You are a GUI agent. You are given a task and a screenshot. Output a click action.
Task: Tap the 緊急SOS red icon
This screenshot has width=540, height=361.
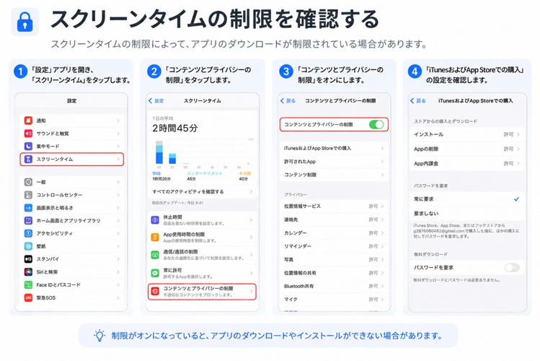[28, 297]
